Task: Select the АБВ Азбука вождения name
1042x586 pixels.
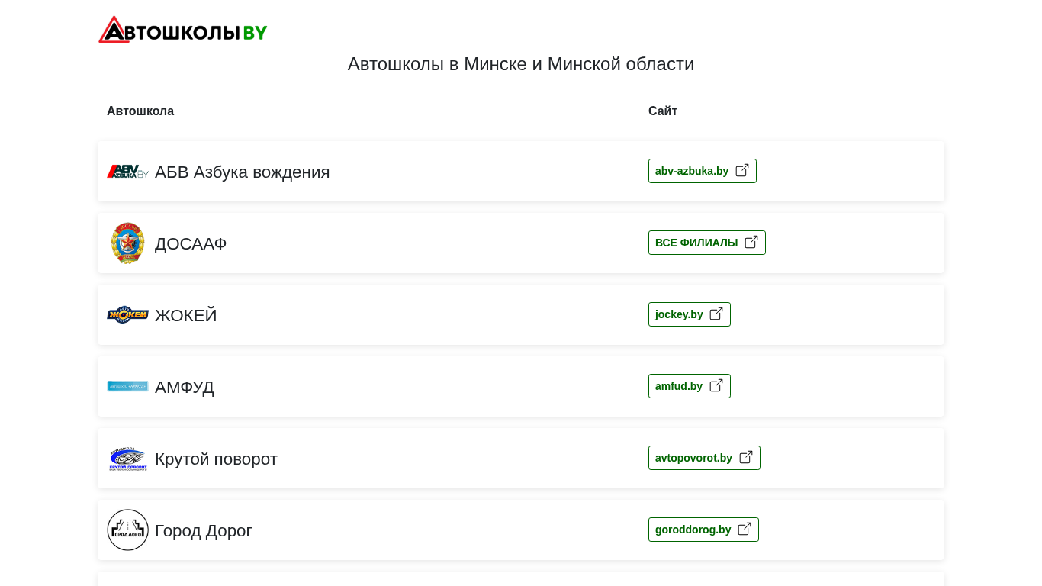Action: pos(242,172)
